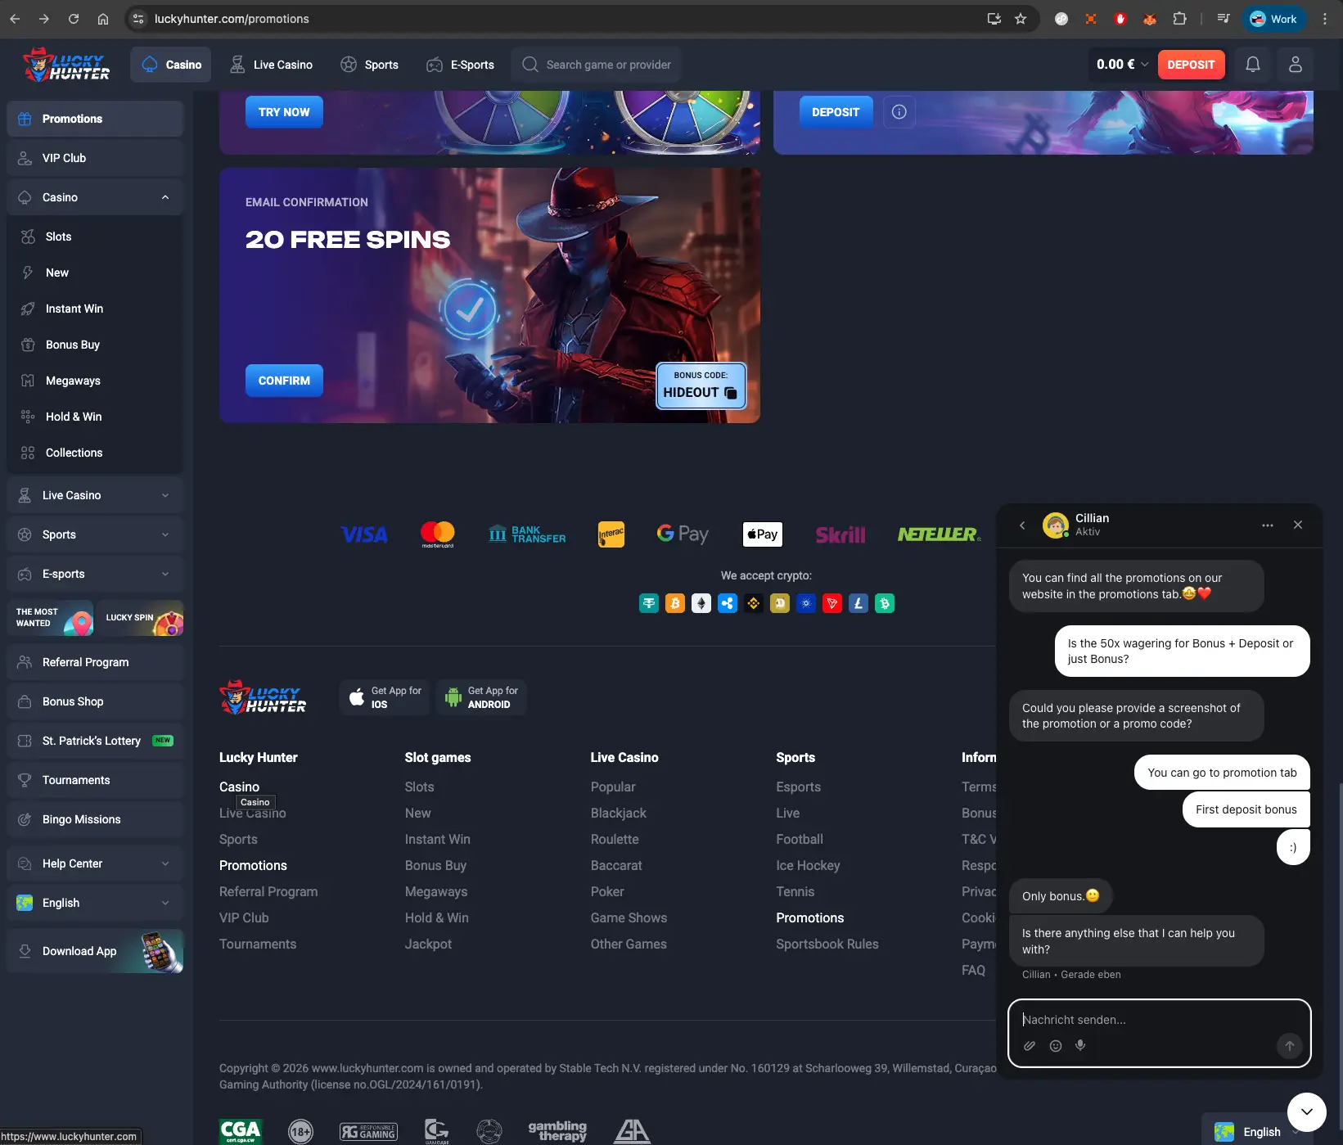Open Tournaments in sidebar
Screen dimensions: 1343x1145
coord(95,780)
